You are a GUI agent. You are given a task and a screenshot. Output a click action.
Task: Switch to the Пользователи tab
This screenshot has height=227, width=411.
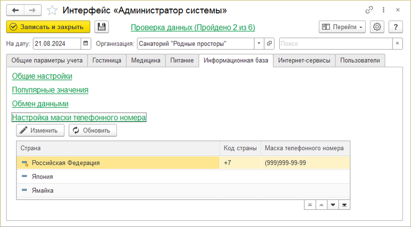click(x=360, y=60)
